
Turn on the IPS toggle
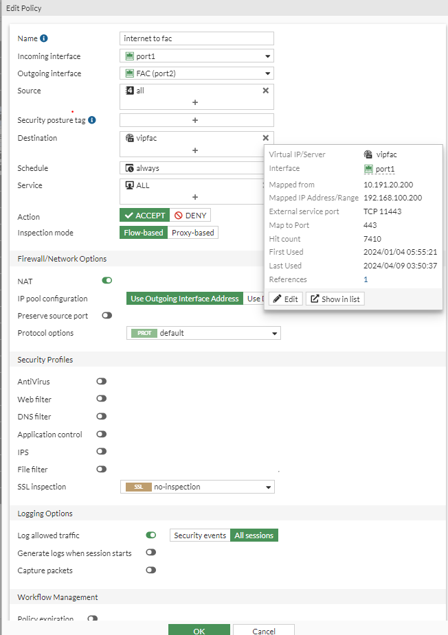click(x=102, y=452)
